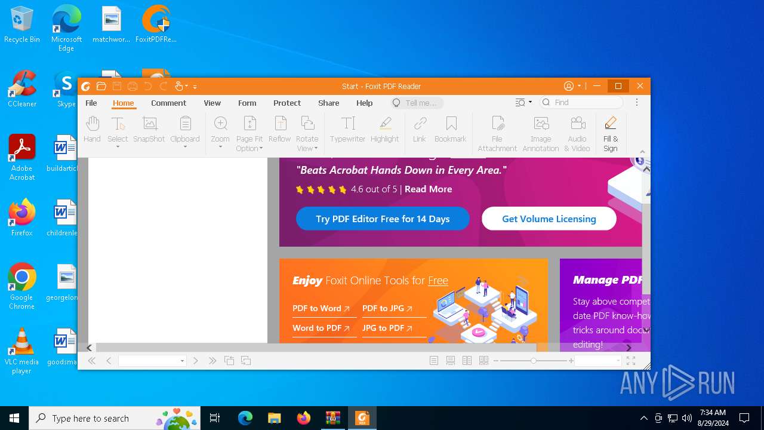Click in the Find search field
This screenshot has width=764, height=430.
[581, 103]
